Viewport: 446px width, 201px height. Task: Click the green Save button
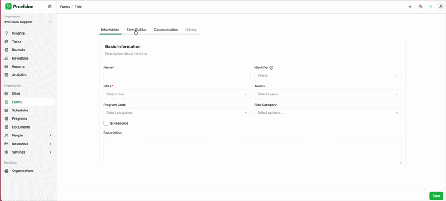pyautogui.click(x=436, y=196)
